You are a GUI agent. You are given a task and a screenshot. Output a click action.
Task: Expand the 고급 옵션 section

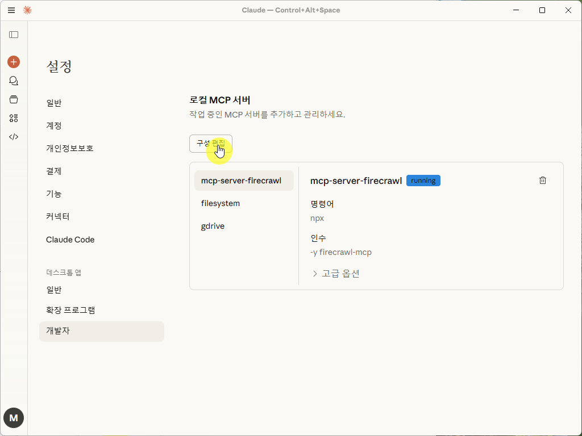336,274
